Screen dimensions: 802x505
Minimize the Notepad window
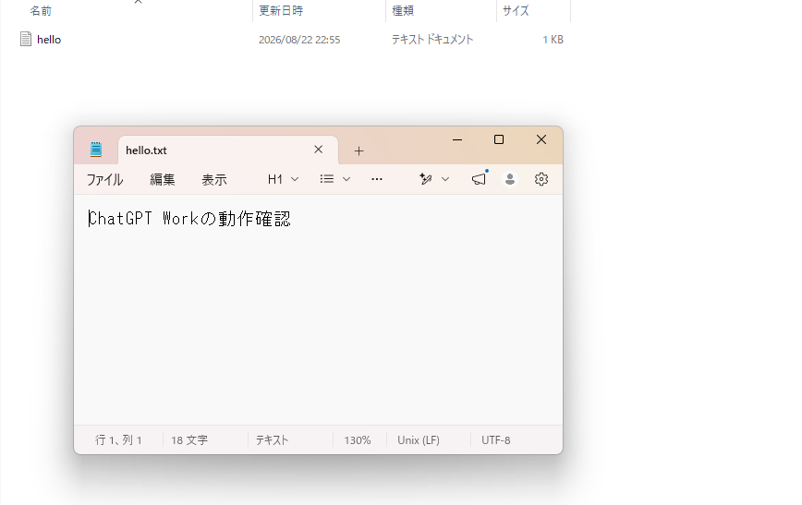pos(457,139)
